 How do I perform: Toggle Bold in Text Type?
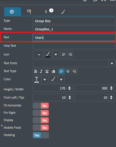point(36,71)
